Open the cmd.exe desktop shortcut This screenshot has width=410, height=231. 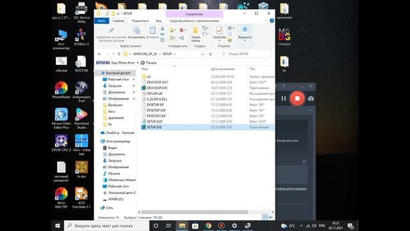pos(284,37)
